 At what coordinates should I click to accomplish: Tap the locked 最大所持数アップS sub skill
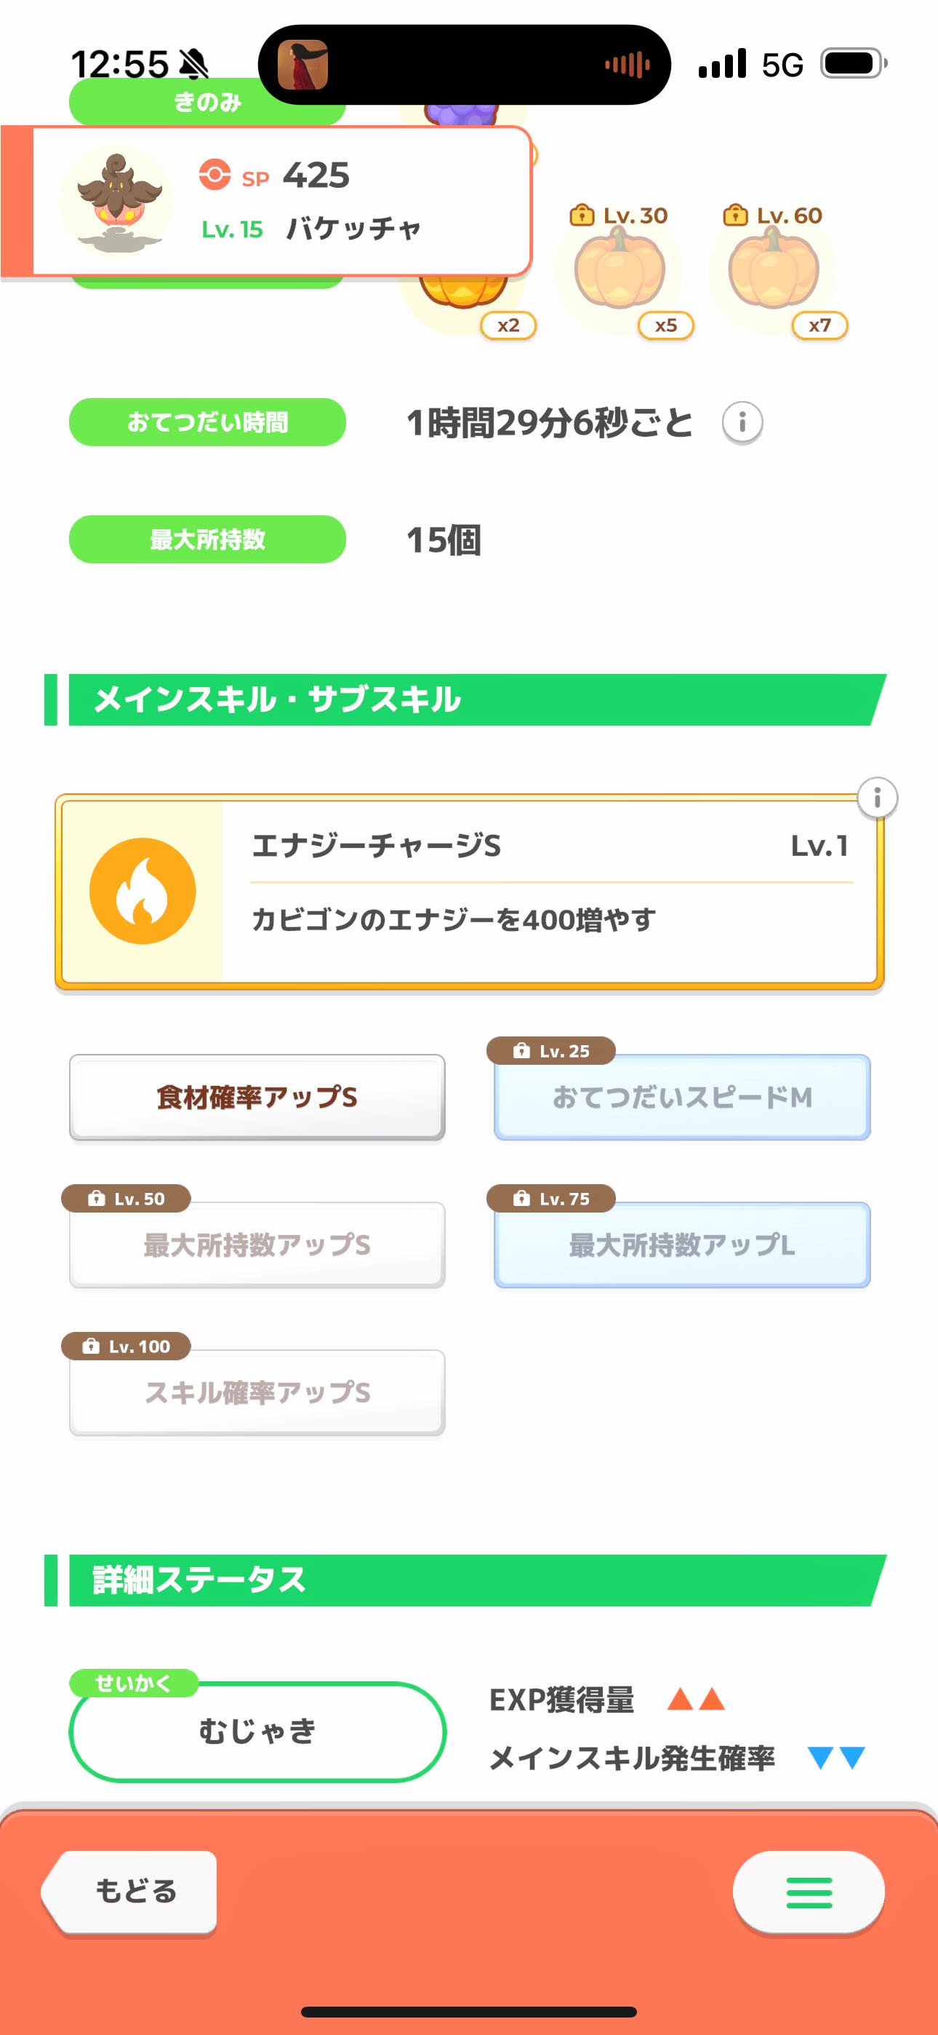(257, 1245)
